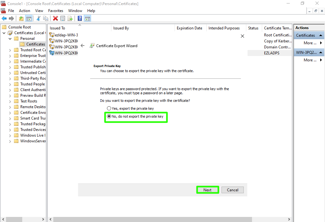Select 'Yes, export the private key'
The image size is (325, 222).
click(109, 108)
